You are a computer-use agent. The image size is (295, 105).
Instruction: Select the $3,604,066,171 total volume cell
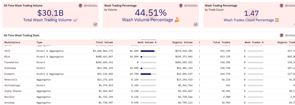tap(103, 51)
